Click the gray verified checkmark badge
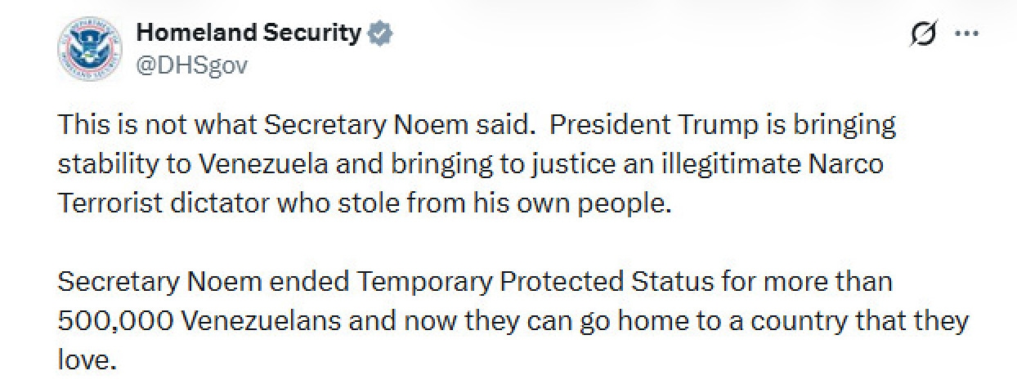1017x384 pixels. [x=381, y=33]
